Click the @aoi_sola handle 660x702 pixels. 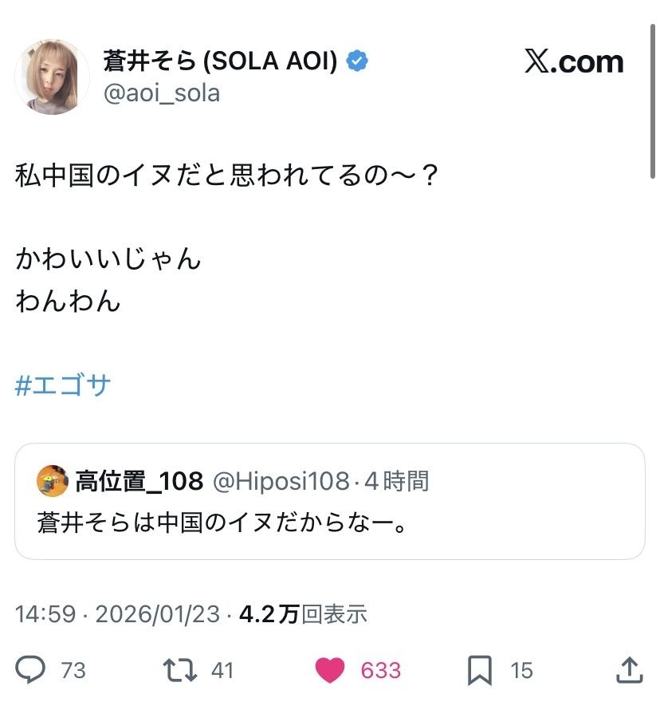[161, 94]
